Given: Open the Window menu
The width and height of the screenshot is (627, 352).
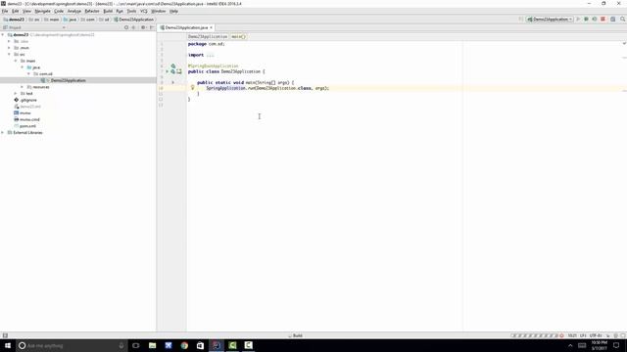Looking at the screenshot, I should (159, 11).
